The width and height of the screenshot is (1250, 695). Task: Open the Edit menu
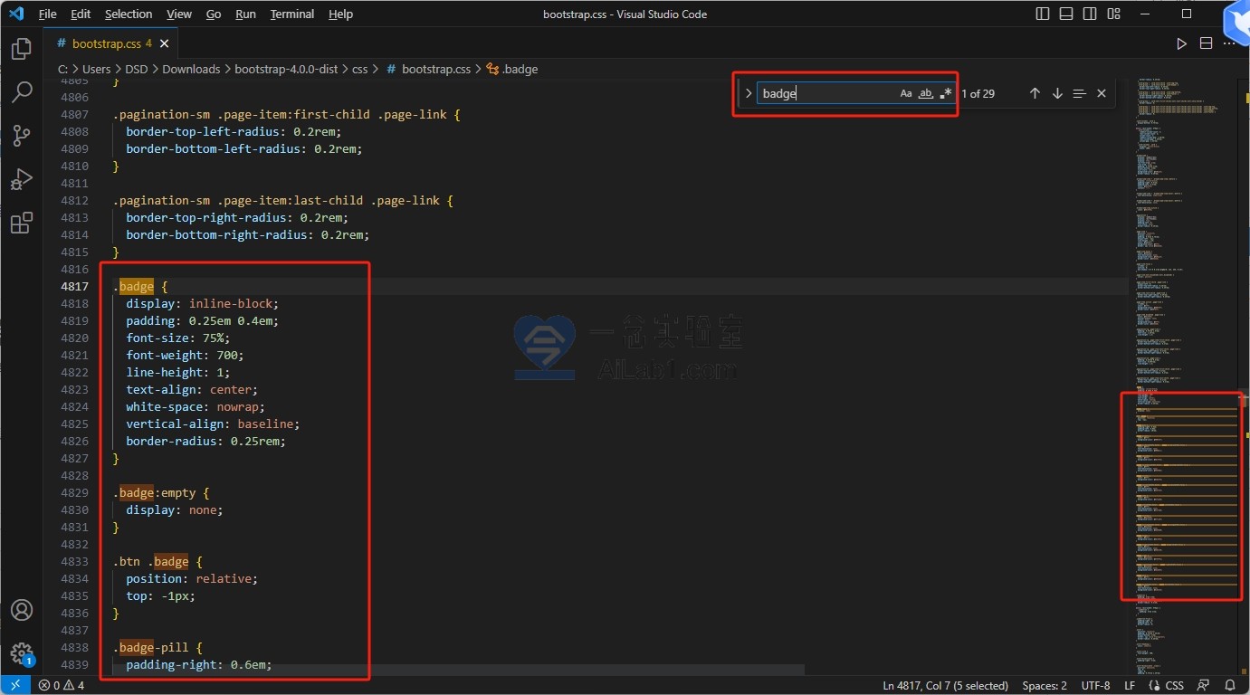(81, 14)
